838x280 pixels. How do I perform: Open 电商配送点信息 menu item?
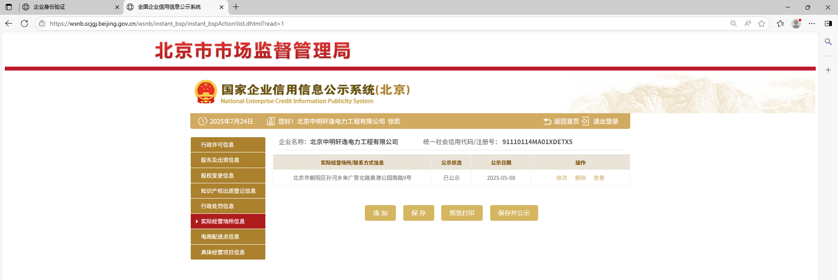tap(228, 236)
